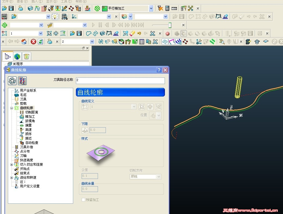
Task: Toggle the 残留加工 checkbox
Action: click(83, 200)
